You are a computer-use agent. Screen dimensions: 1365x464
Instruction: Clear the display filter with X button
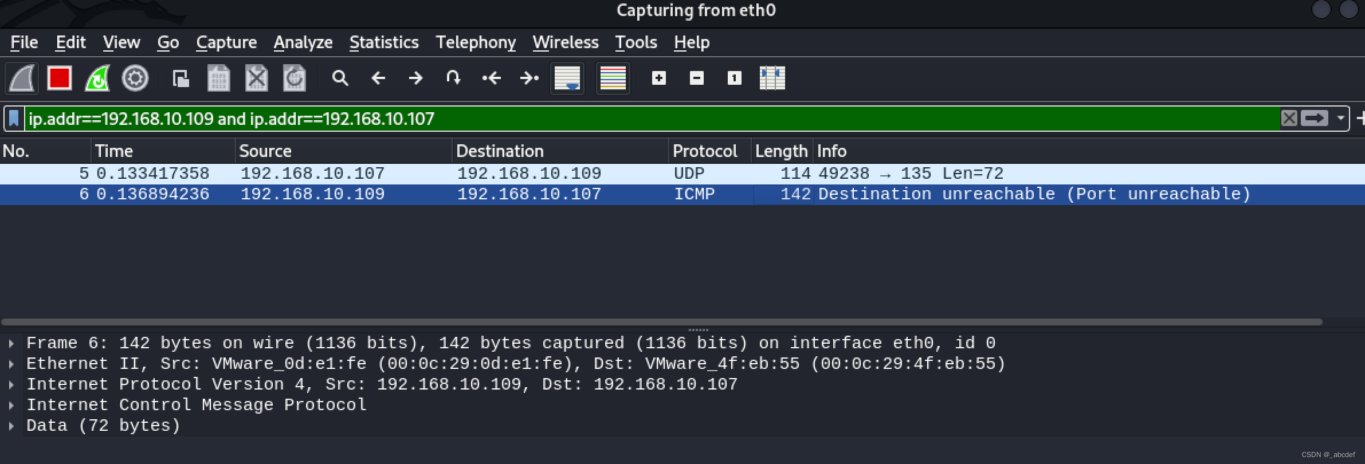click(x=1289, y=119)
